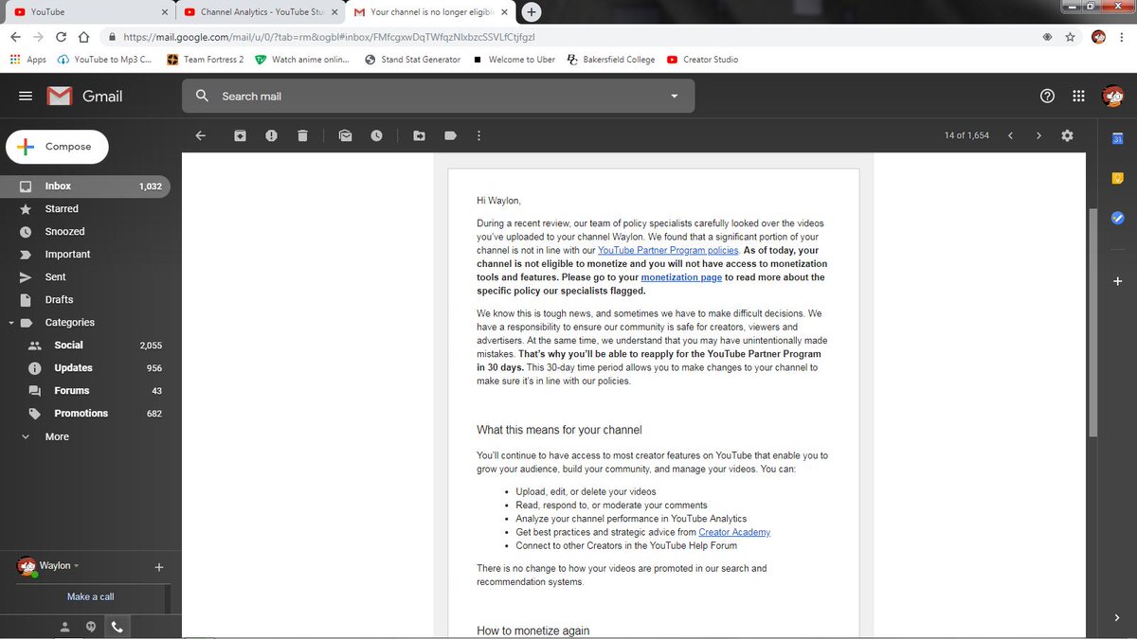Open the Snoozed folder
This screenshot has width=1137, height=639.
(x=85, y=232)
